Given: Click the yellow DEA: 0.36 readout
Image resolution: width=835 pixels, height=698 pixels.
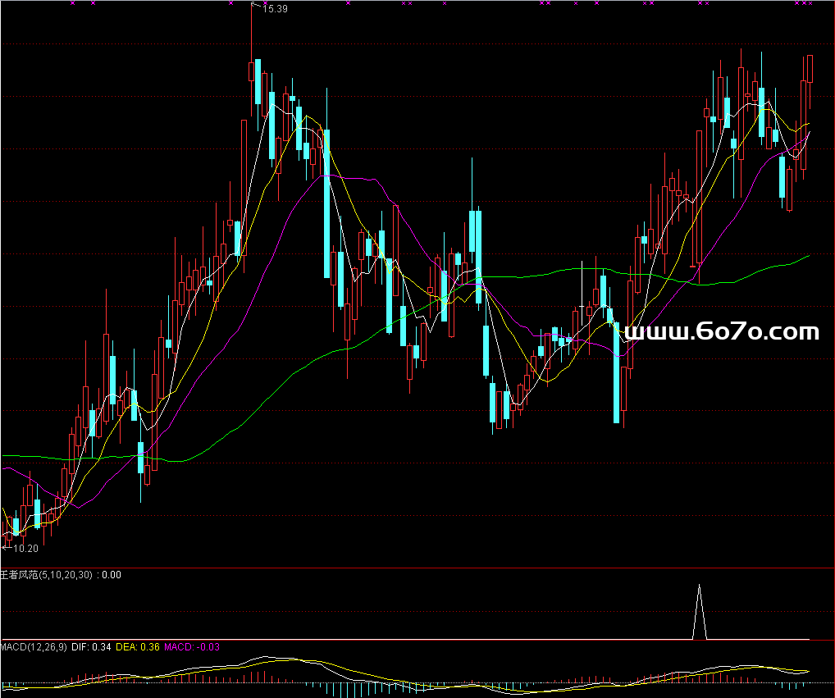Looking at the screenshot, I should coord(138,647).
